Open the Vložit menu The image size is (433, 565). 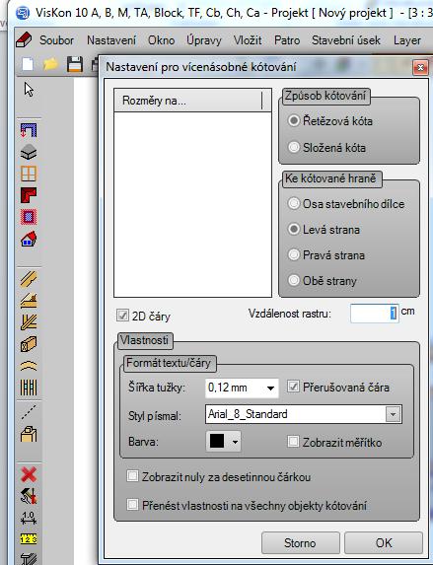[248, 40]
